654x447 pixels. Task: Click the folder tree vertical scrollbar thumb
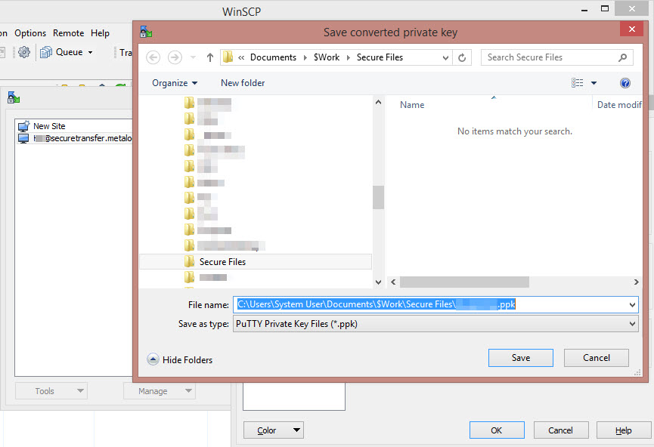tap(378, 197)
